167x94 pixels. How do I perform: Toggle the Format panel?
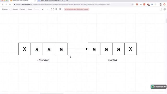pos(22,9)
